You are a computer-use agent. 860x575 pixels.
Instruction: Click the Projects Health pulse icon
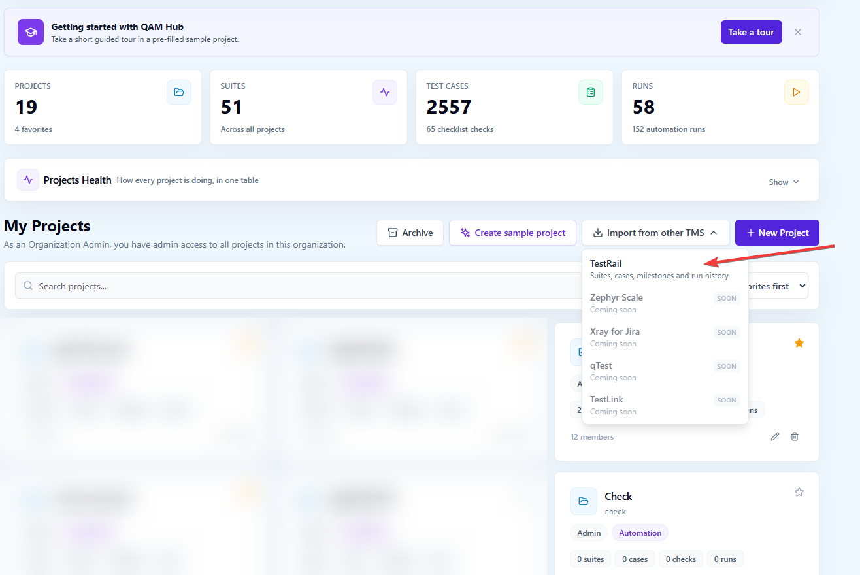[x=28, y=180]
